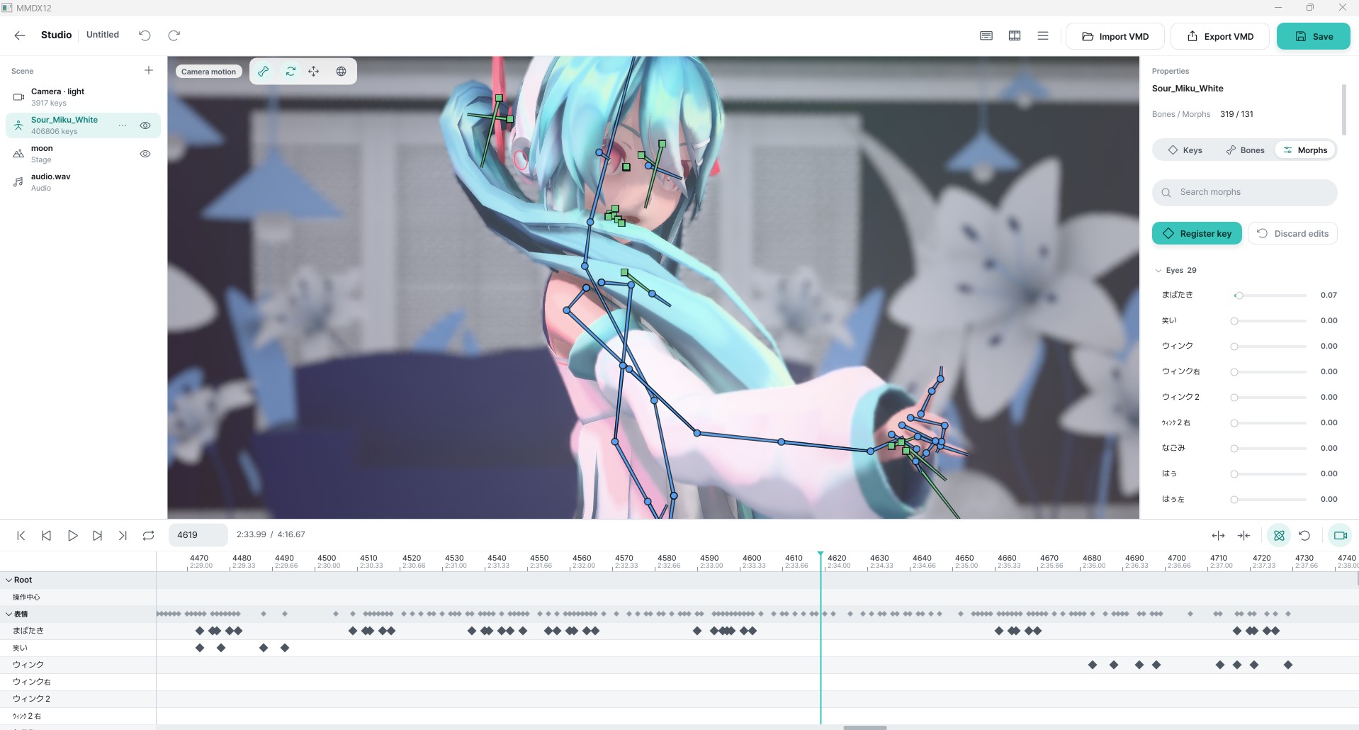Collapse the Root timeline track
This screenshot has width=1359, height=730.
9,580
